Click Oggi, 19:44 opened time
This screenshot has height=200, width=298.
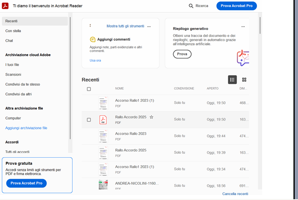216,136
